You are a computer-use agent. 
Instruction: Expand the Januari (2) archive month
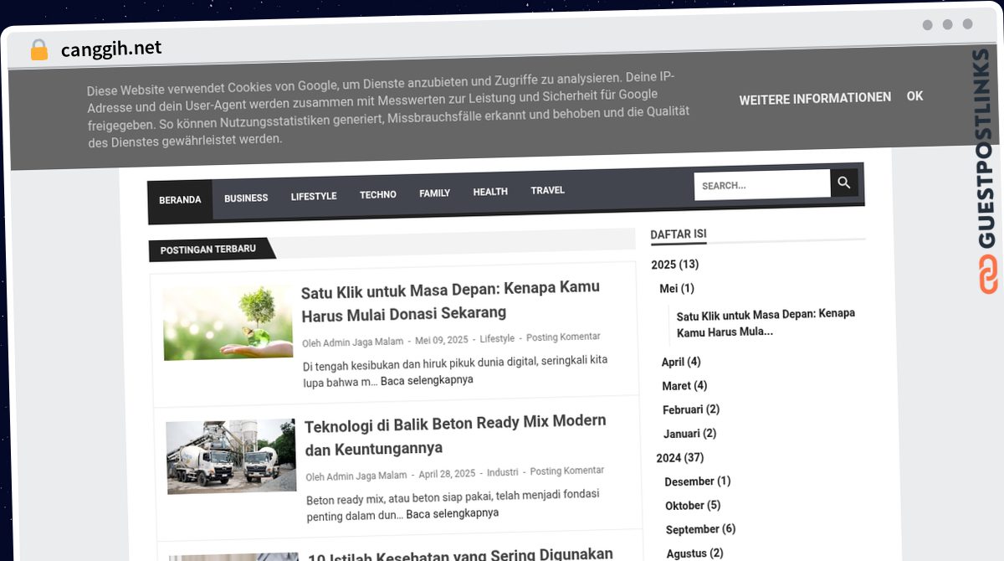click(690, 434)
